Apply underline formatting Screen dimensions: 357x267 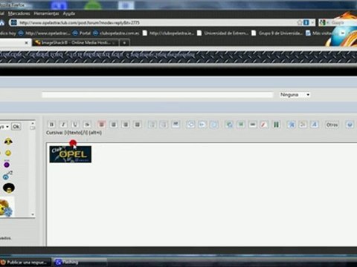75,125
